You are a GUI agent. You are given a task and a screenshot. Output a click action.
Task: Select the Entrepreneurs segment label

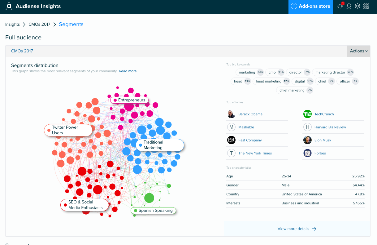tap(129, 100)
